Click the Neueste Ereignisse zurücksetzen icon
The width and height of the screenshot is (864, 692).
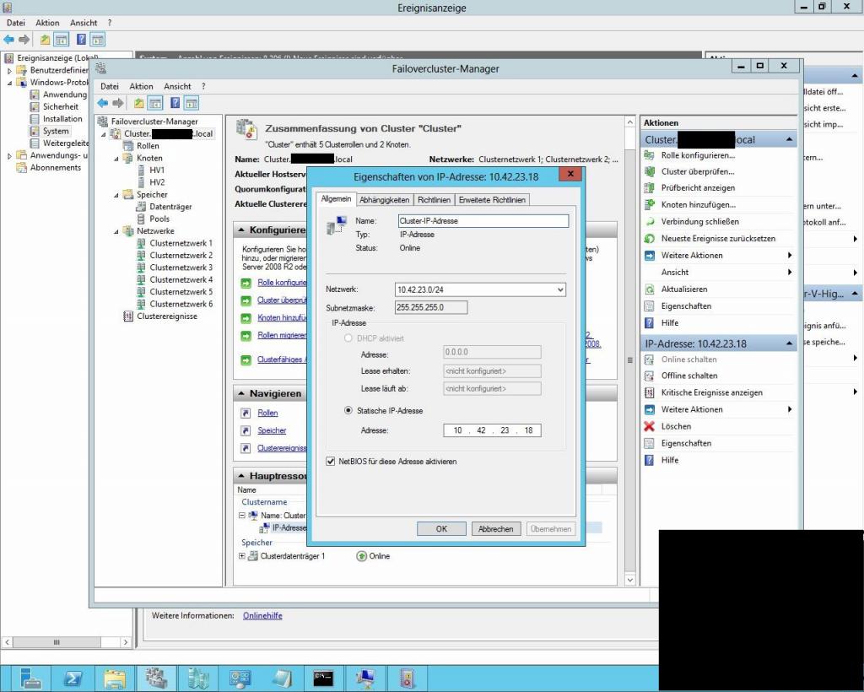(x=650, y=239)
